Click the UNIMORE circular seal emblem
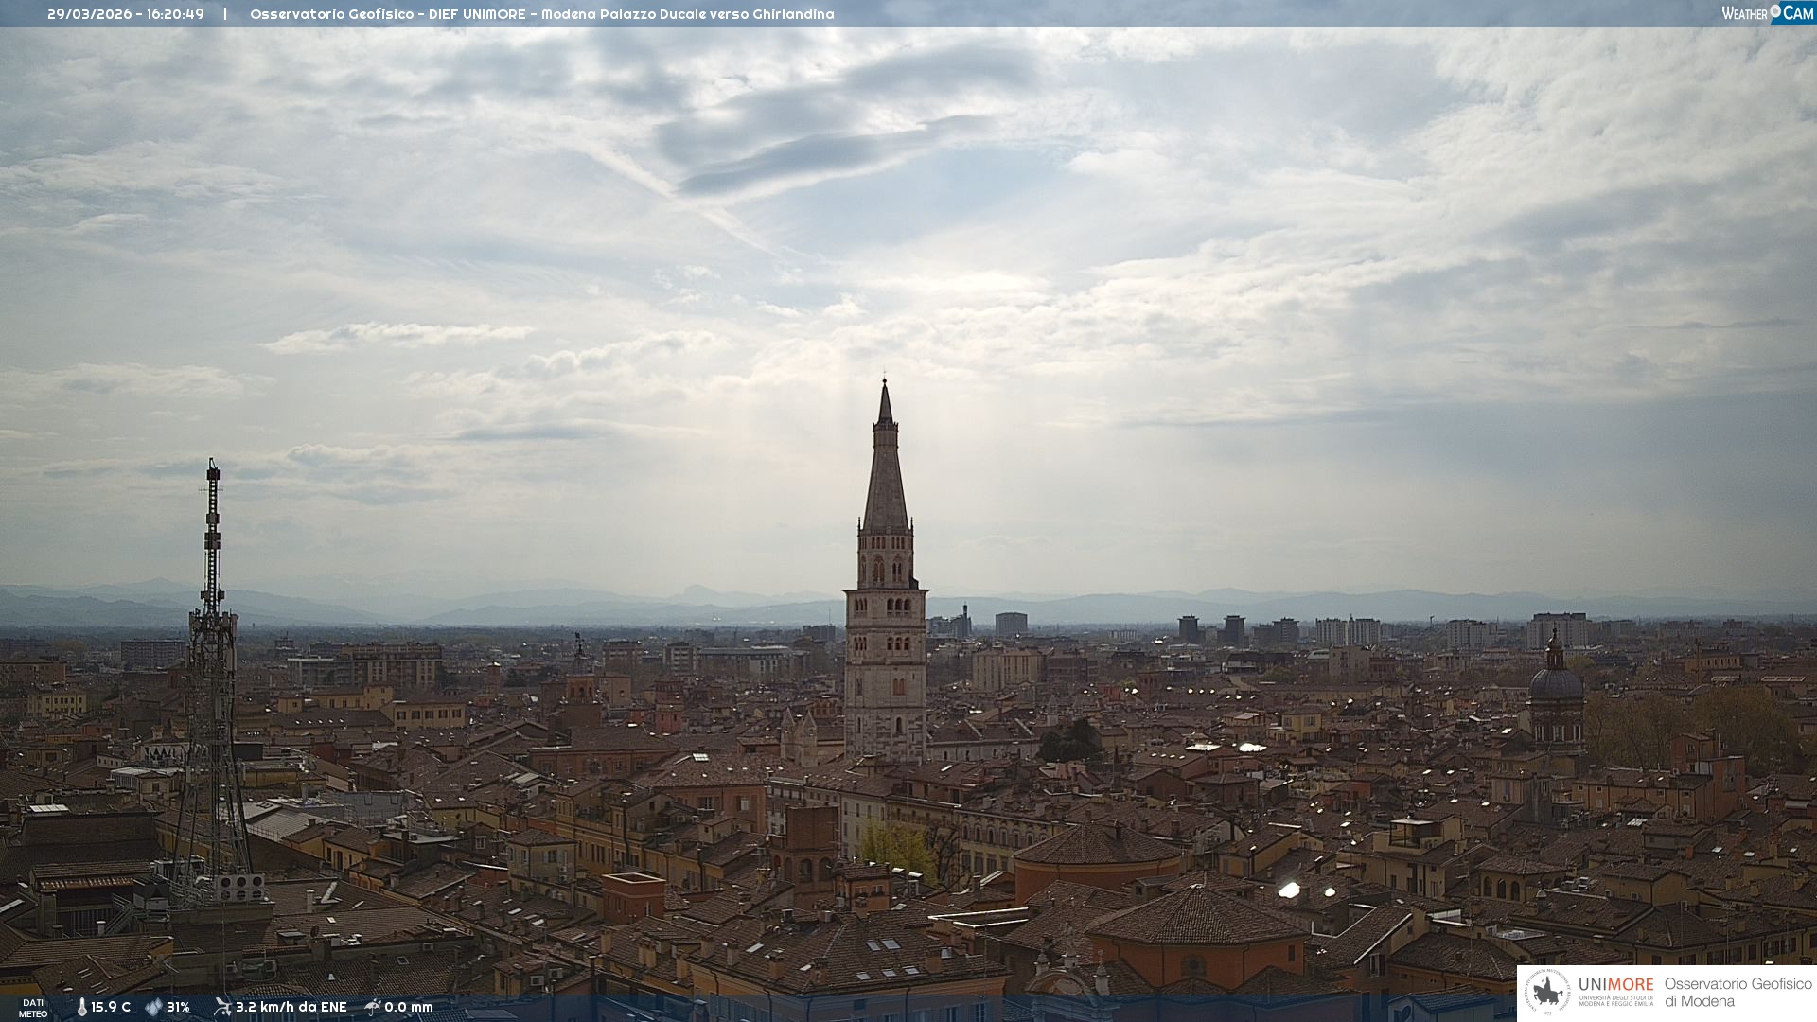Image resolution: width=1817 pixels, height=1022 pixels. pyautogui.click(x=1547, y=993)
